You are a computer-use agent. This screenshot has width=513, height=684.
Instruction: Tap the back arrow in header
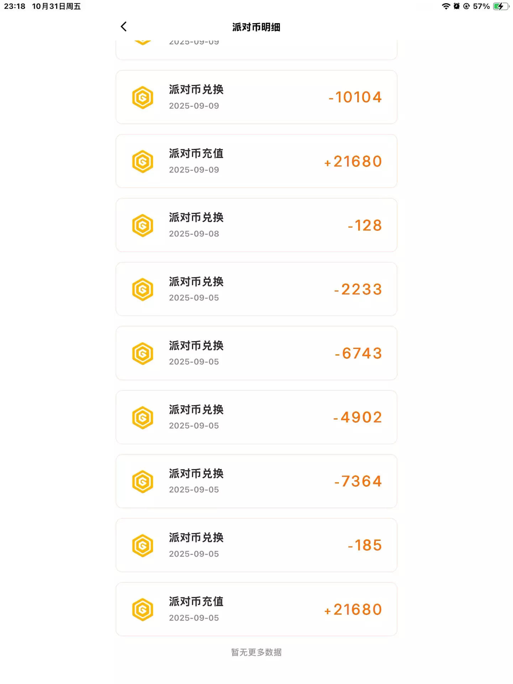click(x=124, y=27)
